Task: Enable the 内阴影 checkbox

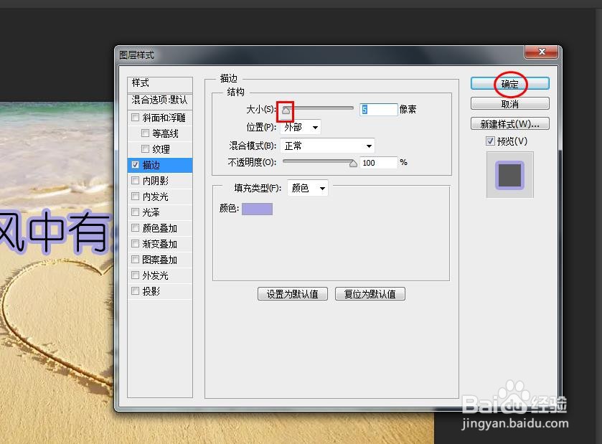Action: click(135, 180)
